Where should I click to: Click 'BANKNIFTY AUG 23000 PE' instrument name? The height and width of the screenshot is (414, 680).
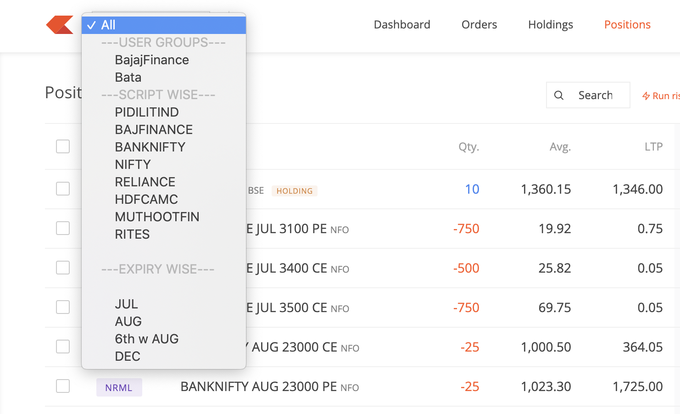pyautogui.click(x=259, y=386)
